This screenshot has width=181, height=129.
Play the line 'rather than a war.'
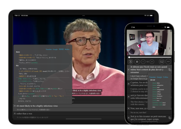click(x=15, y=113)
